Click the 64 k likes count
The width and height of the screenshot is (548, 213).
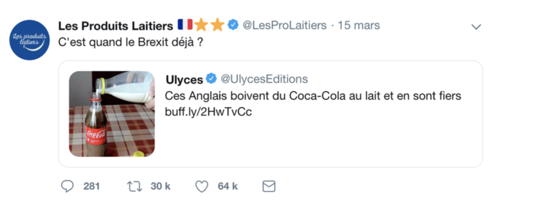228,187
